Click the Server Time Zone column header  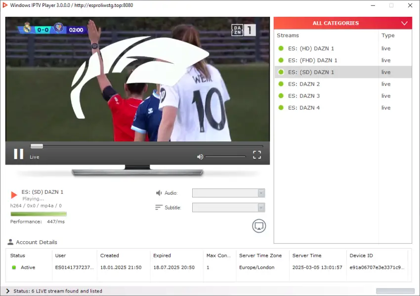pyautogui.click(x=260, y=255)
